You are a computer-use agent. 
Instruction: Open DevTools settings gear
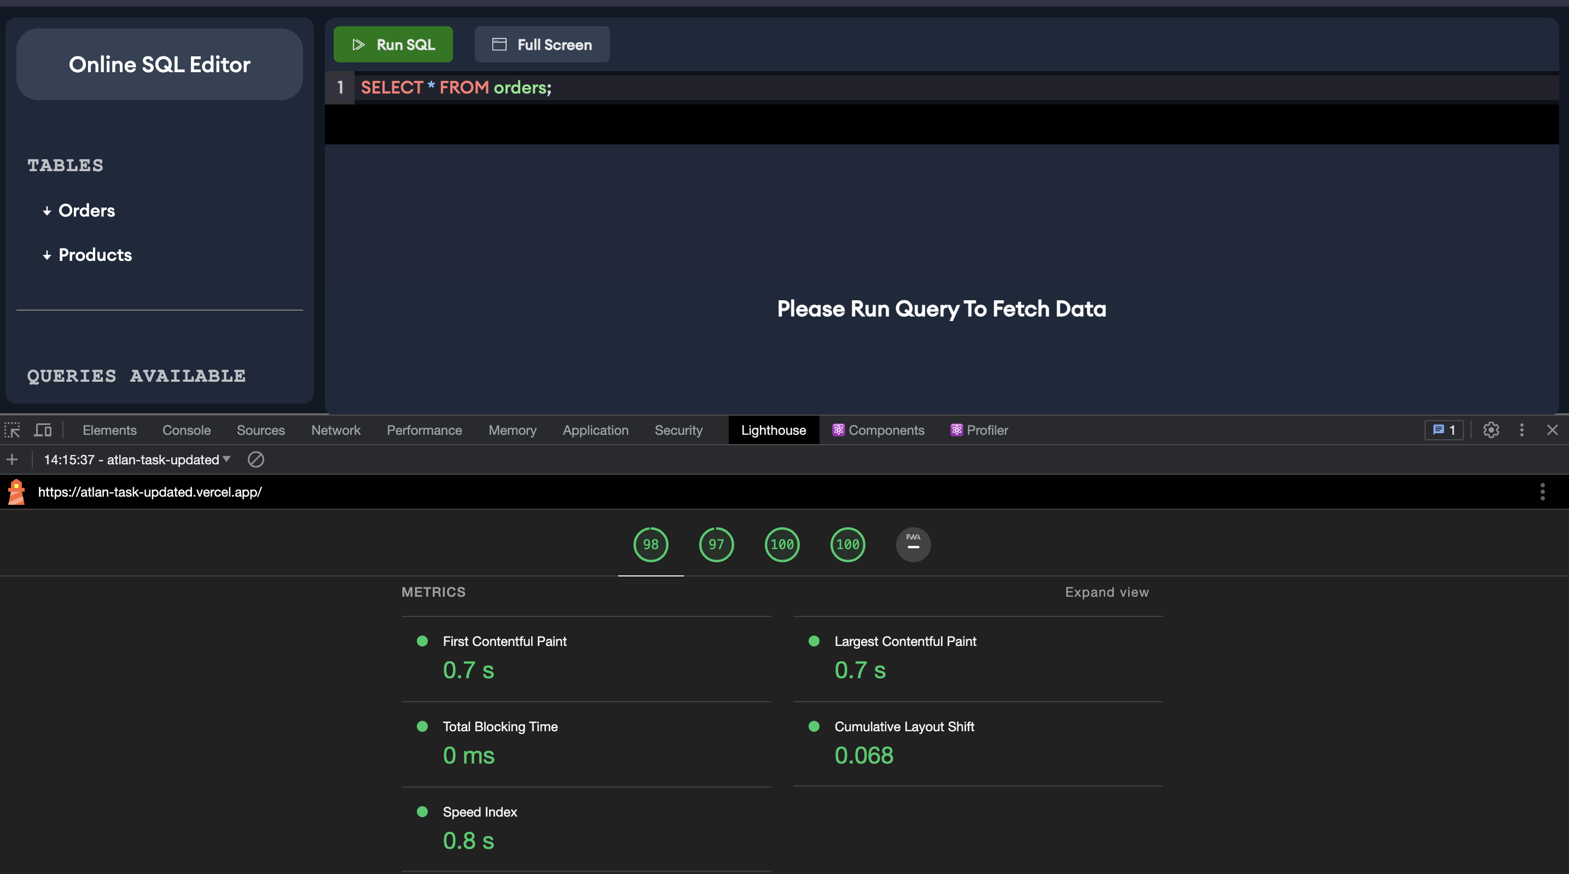pos(1491,430)
